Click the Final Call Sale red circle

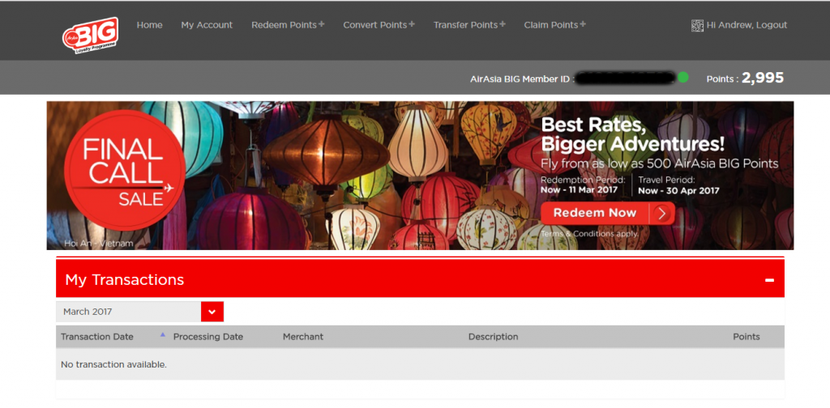pyautogui.click(x=124, y=170)
